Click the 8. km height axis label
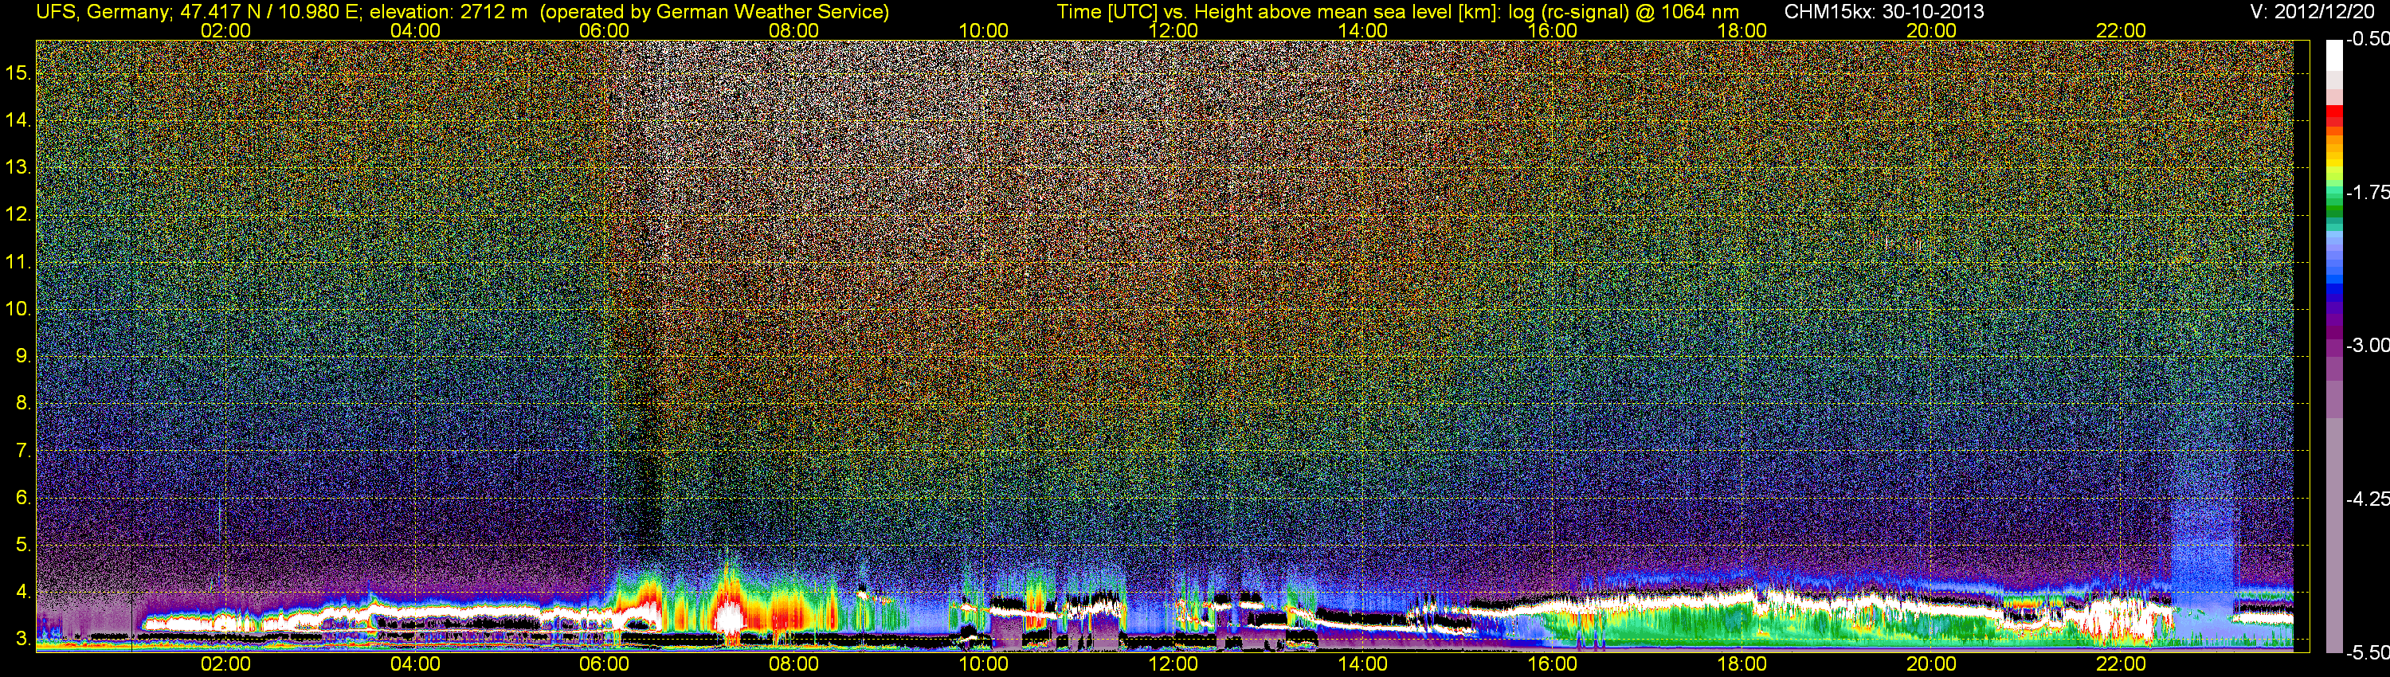Image resolution: width=2390 pixels, height=677 pixels. (x=23, y=402)
